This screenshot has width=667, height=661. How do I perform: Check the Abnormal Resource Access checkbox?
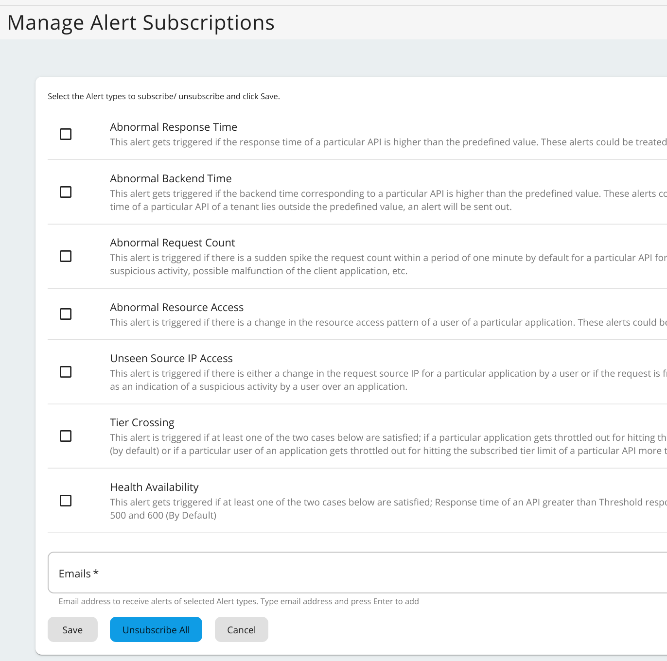(66, 314)
